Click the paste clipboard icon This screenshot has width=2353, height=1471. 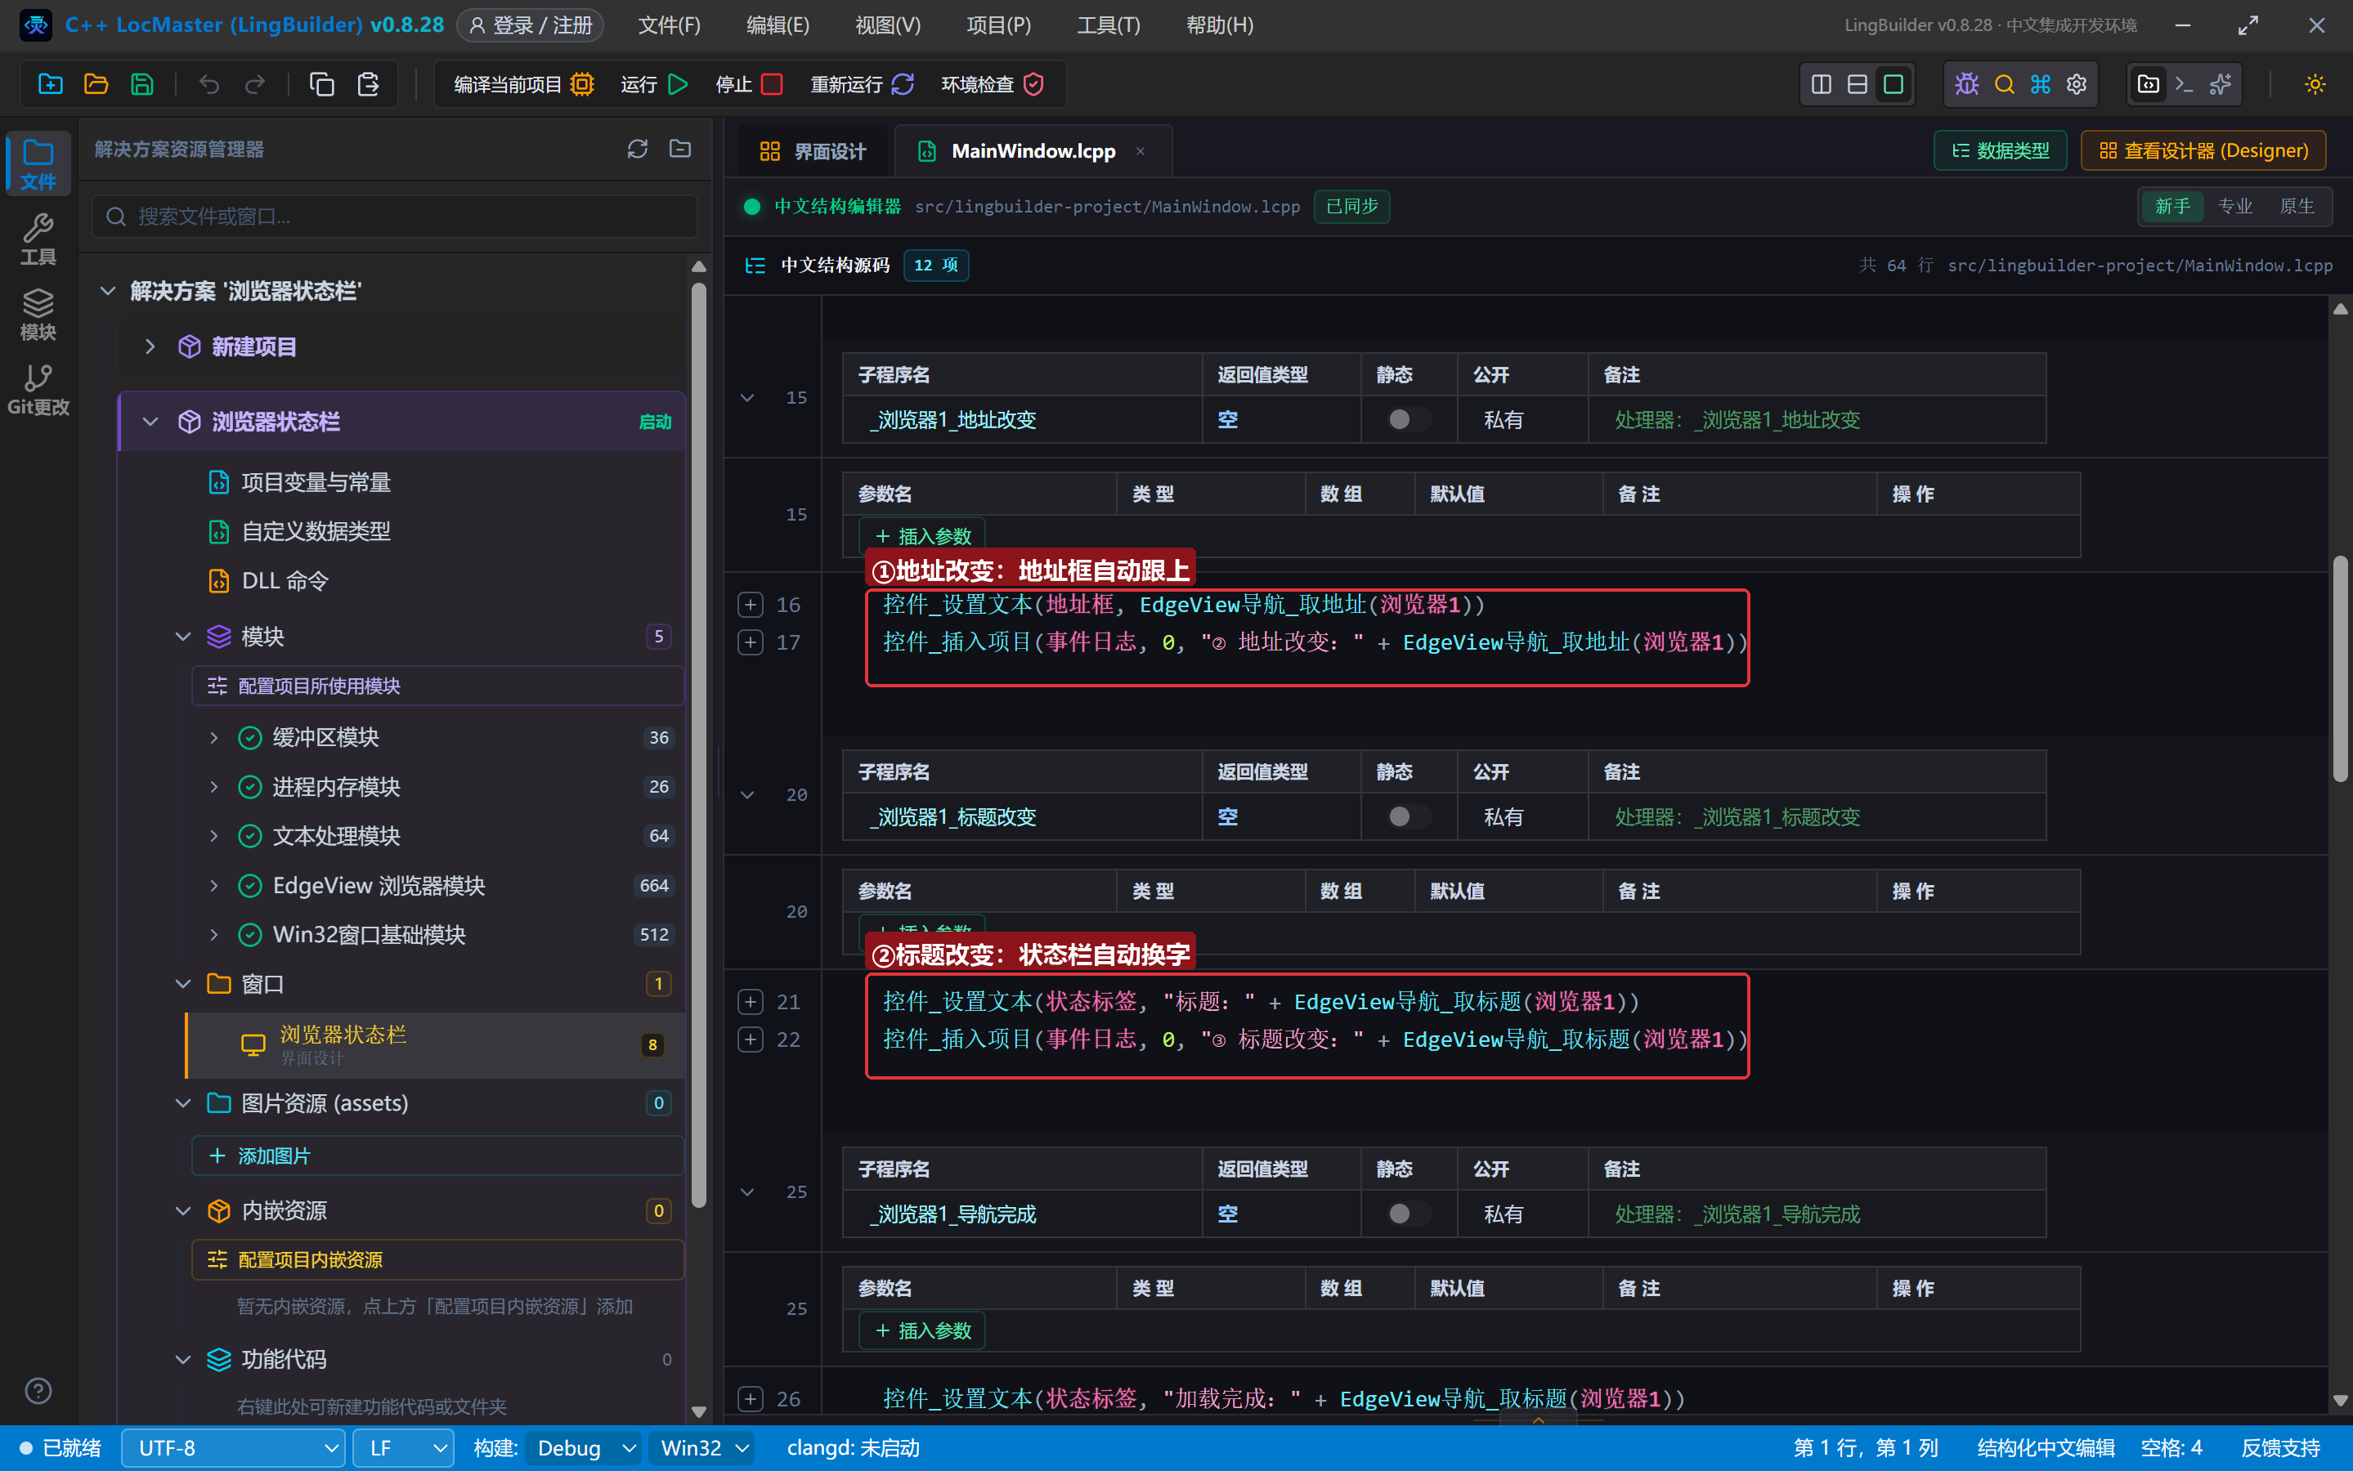coord(368,83)
